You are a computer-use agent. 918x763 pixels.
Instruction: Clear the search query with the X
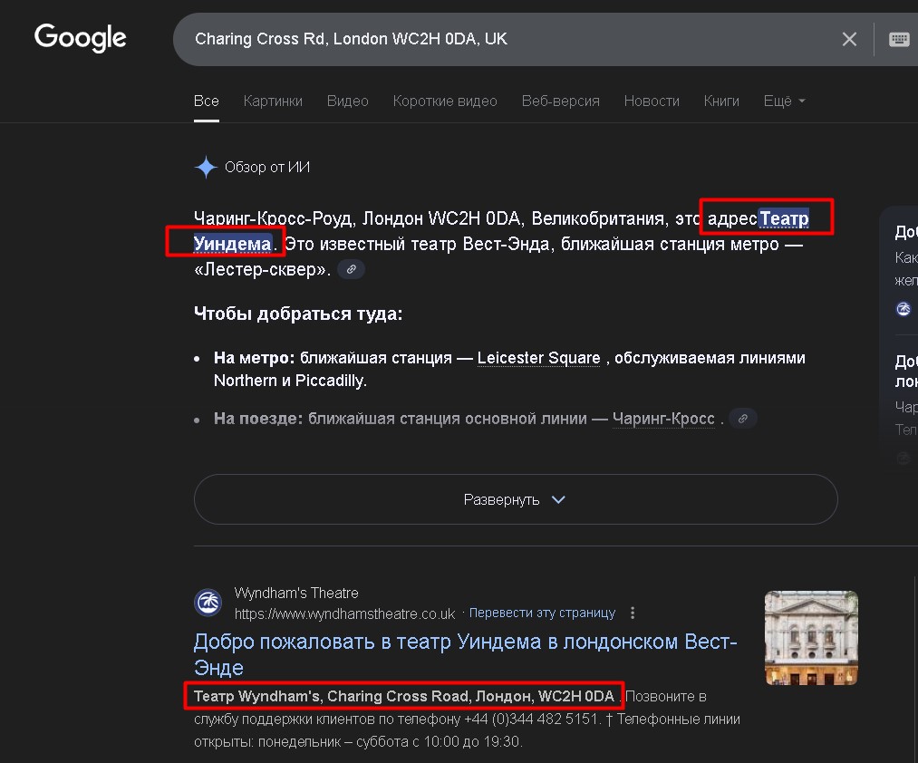(x=849, y=39)
